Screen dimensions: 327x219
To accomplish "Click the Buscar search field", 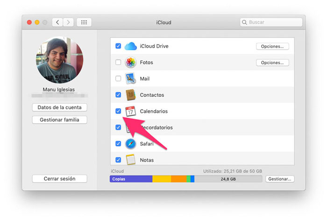I will click(x=271, y=22).
